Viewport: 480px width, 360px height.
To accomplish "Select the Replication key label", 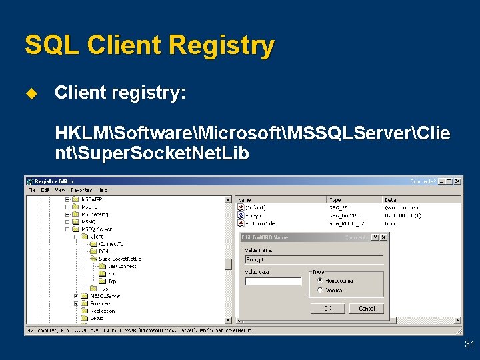I will click(x=103, y=311).
